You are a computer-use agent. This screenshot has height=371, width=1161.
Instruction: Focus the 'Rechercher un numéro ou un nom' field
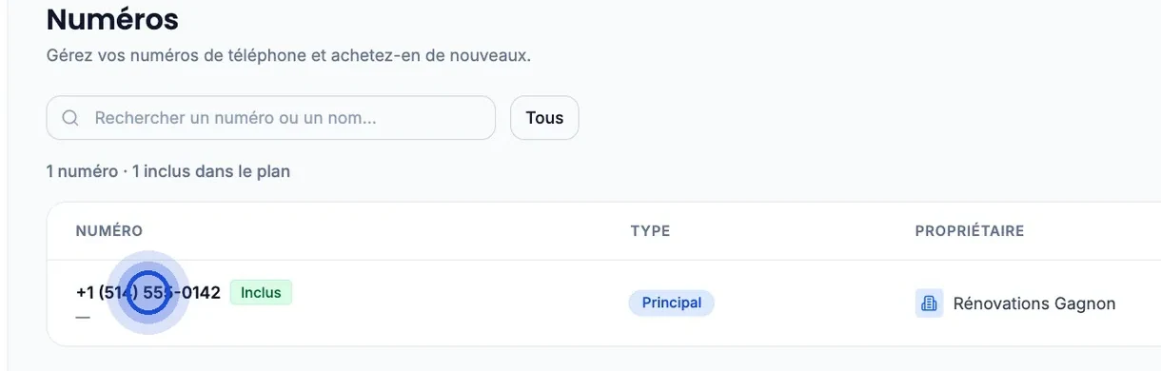(271, 118)
